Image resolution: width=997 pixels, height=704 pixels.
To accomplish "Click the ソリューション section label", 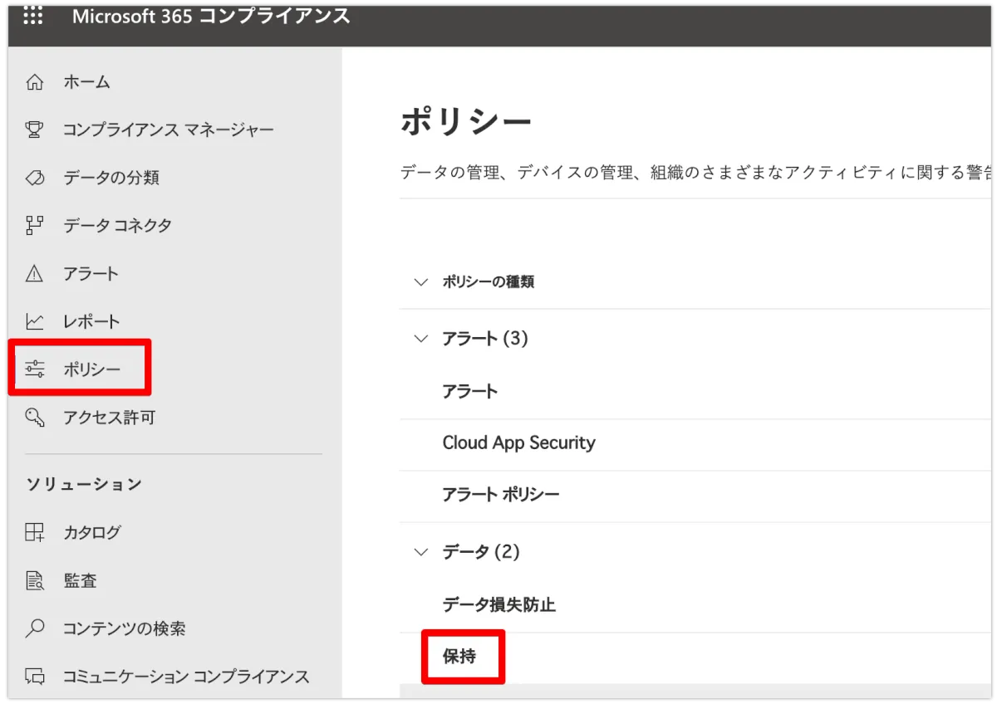I will 84,484.
